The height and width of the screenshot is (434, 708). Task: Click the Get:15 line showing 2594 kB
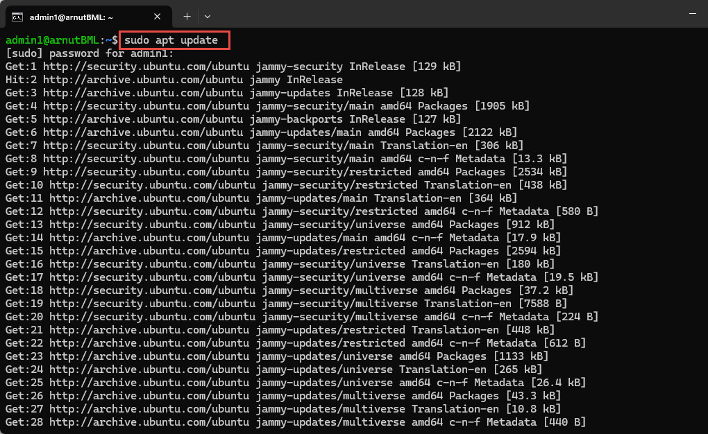click(283, 251)
